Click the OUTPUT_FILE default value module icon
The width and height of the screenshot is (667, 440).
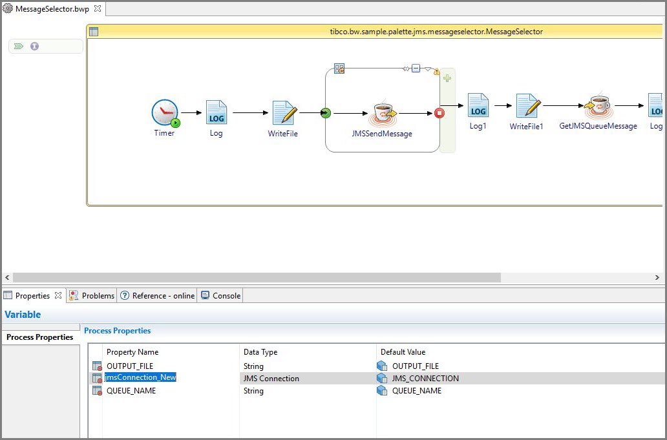pyautogui.click(x=382, y=366)
